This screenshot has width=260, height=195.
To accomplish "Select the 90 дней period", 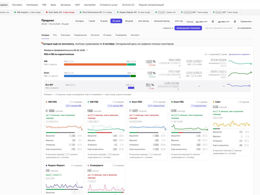I will tap(129, 21).
